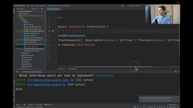193x108 pixels.
Task: Click the fold marker on line 14
Action: click(57, 54)
